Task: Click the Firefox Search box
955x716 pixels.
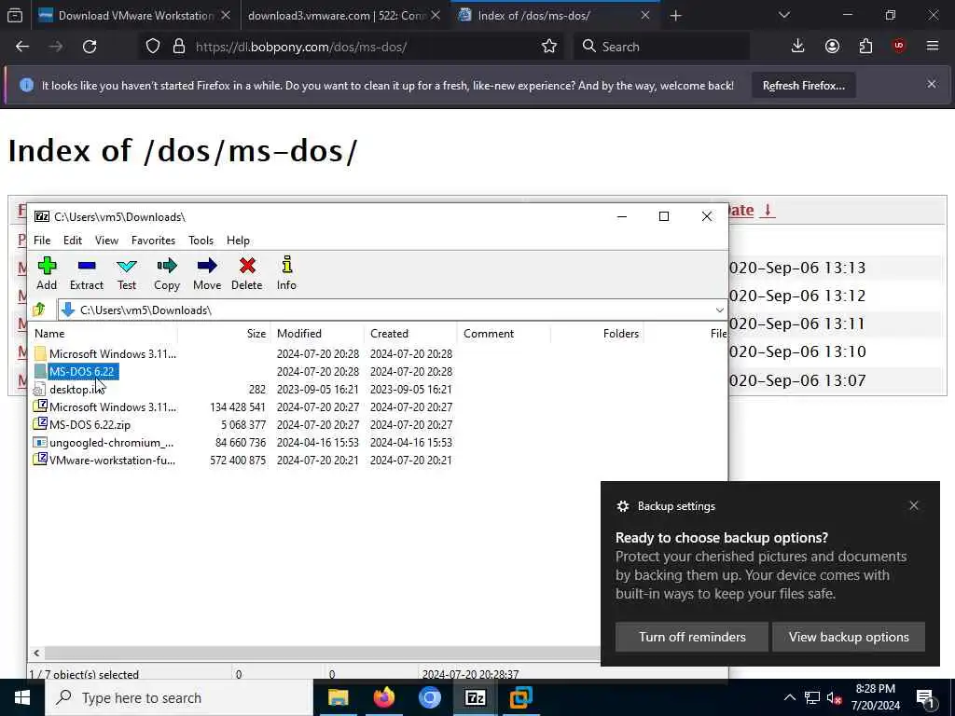Action: coord(661,47)
